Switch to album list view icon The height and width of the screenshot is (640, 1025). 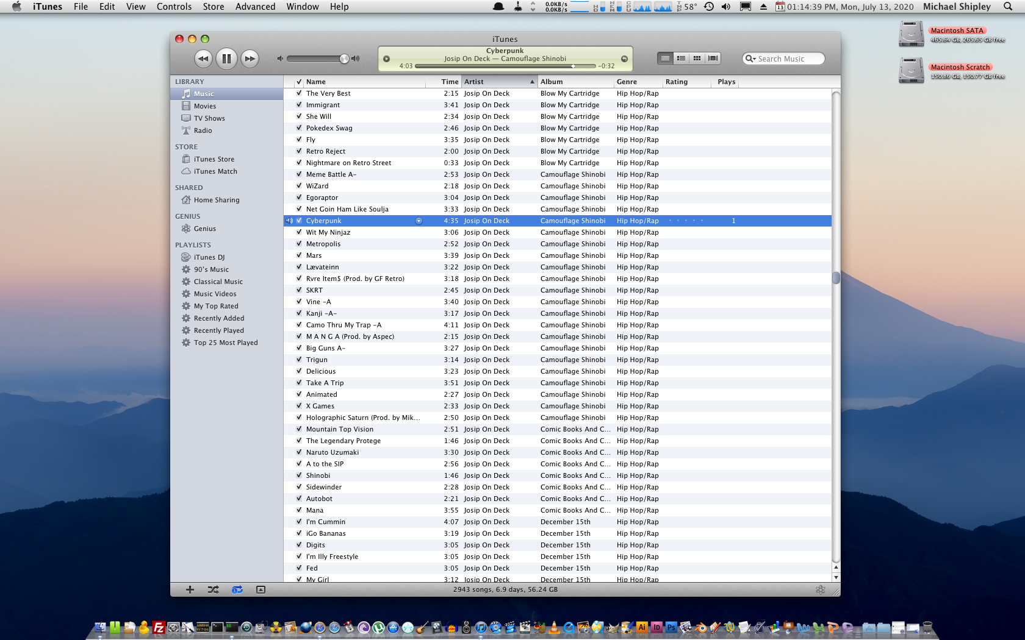pyautogui.click(x=681, y=59)
